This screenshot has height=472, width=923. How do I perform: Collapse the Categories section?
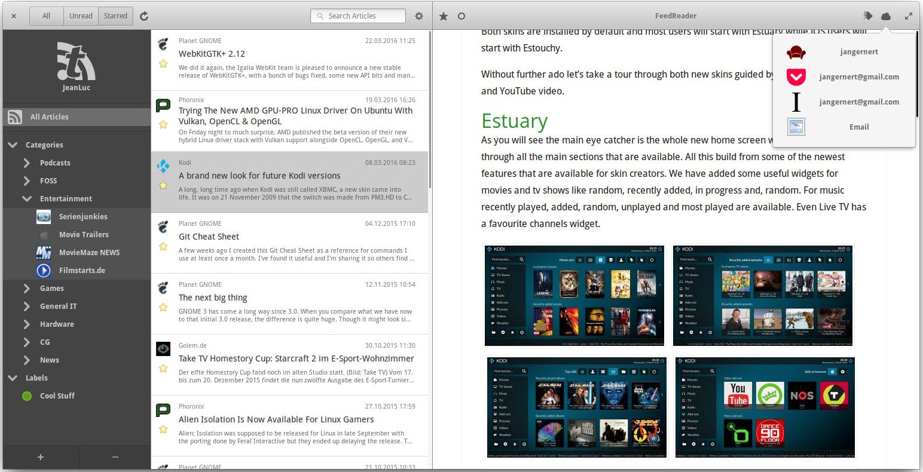tap(13, 145)
